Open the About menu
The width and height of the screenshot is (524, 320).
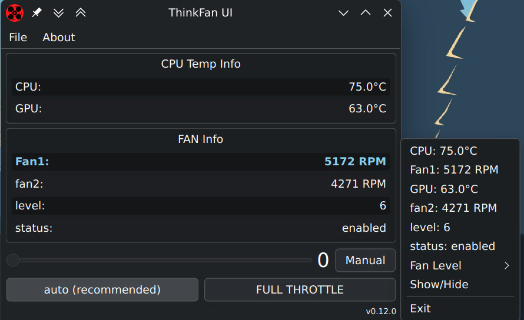click(59, 37)
